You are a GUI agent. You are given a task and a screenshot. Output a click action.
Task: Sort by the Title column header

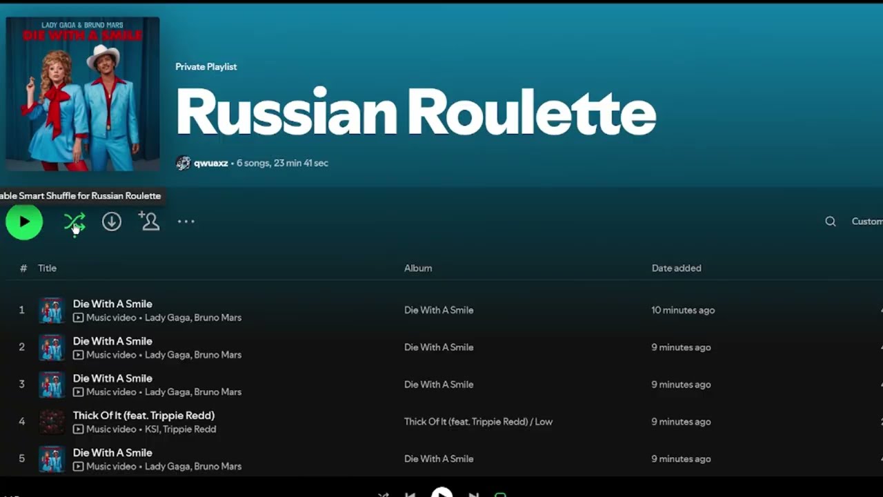pyautogui.click(x=47, y=268)
